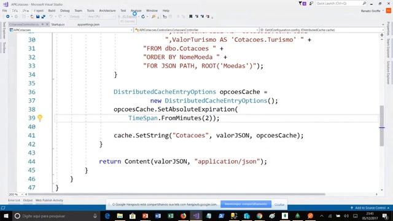Click the Windows taskbar search box
The width and height of the screenshot is (393, 221).
coord(56,215)
